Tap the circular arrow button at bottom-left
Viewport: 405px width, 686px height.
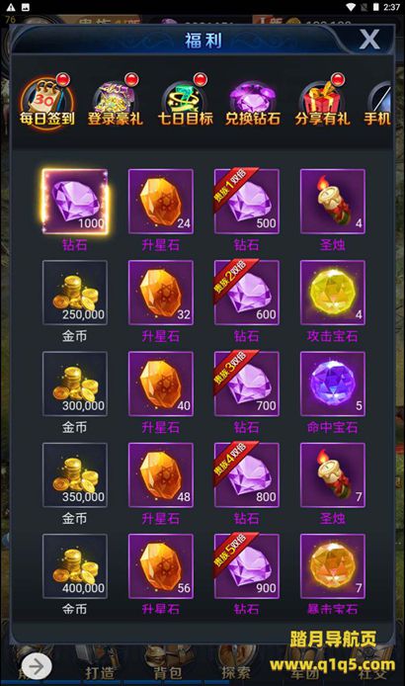click(37, 667)
